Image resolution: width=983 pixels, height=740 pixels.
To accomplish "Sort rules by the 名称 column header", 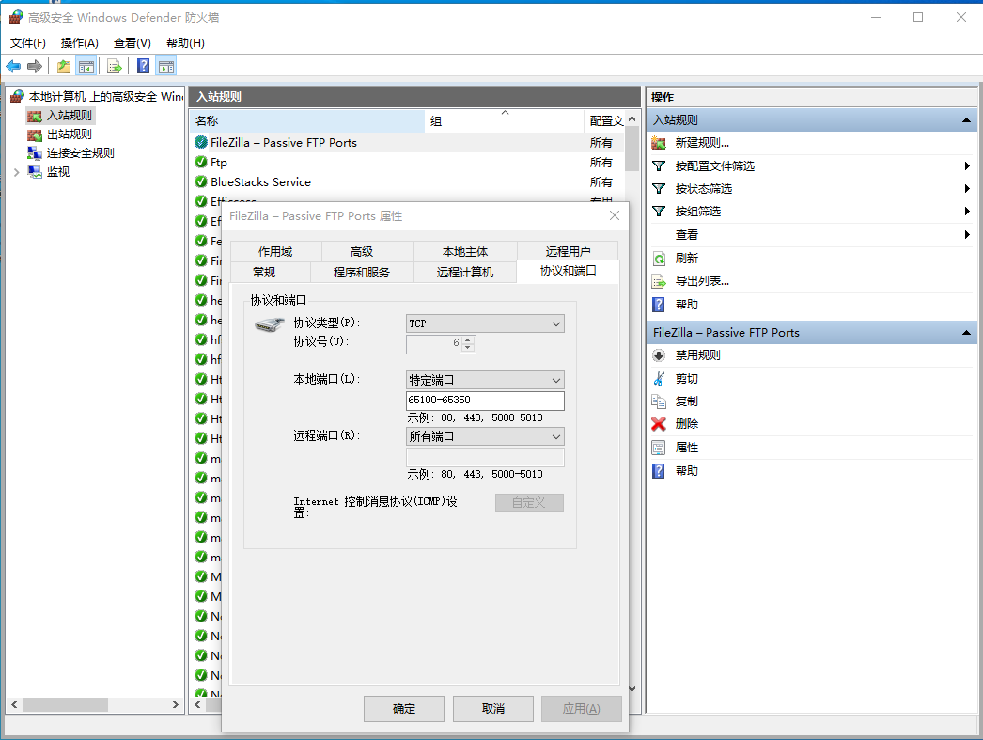I will [307, 121].
